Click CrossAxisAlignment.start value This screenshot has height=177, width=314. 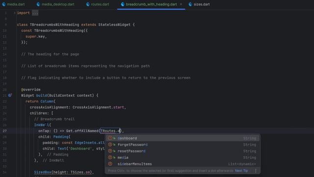pos(98,107)
